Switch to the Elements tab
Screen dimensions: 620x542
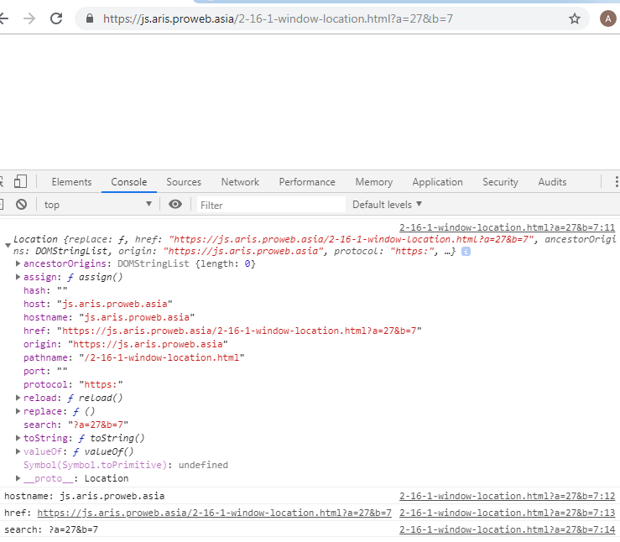[71, 182]
